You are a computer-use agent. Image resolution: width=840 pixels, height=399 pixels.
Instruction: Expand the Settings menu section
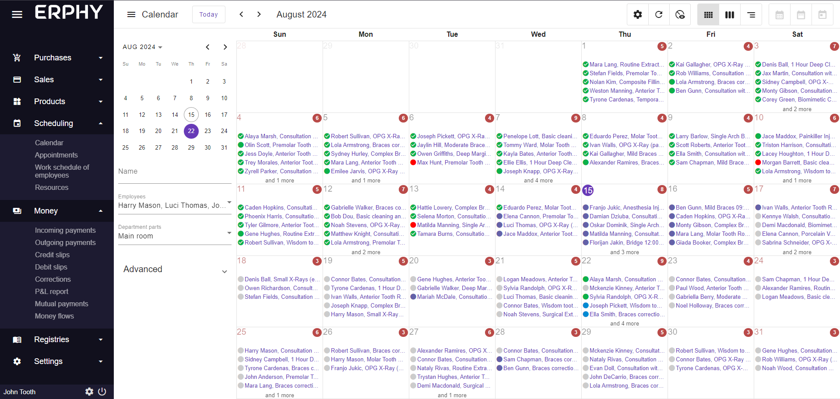[x=57, y=361]
